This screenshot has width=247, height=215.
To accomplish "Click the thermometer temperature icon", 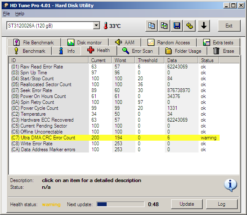I will 106,26.
